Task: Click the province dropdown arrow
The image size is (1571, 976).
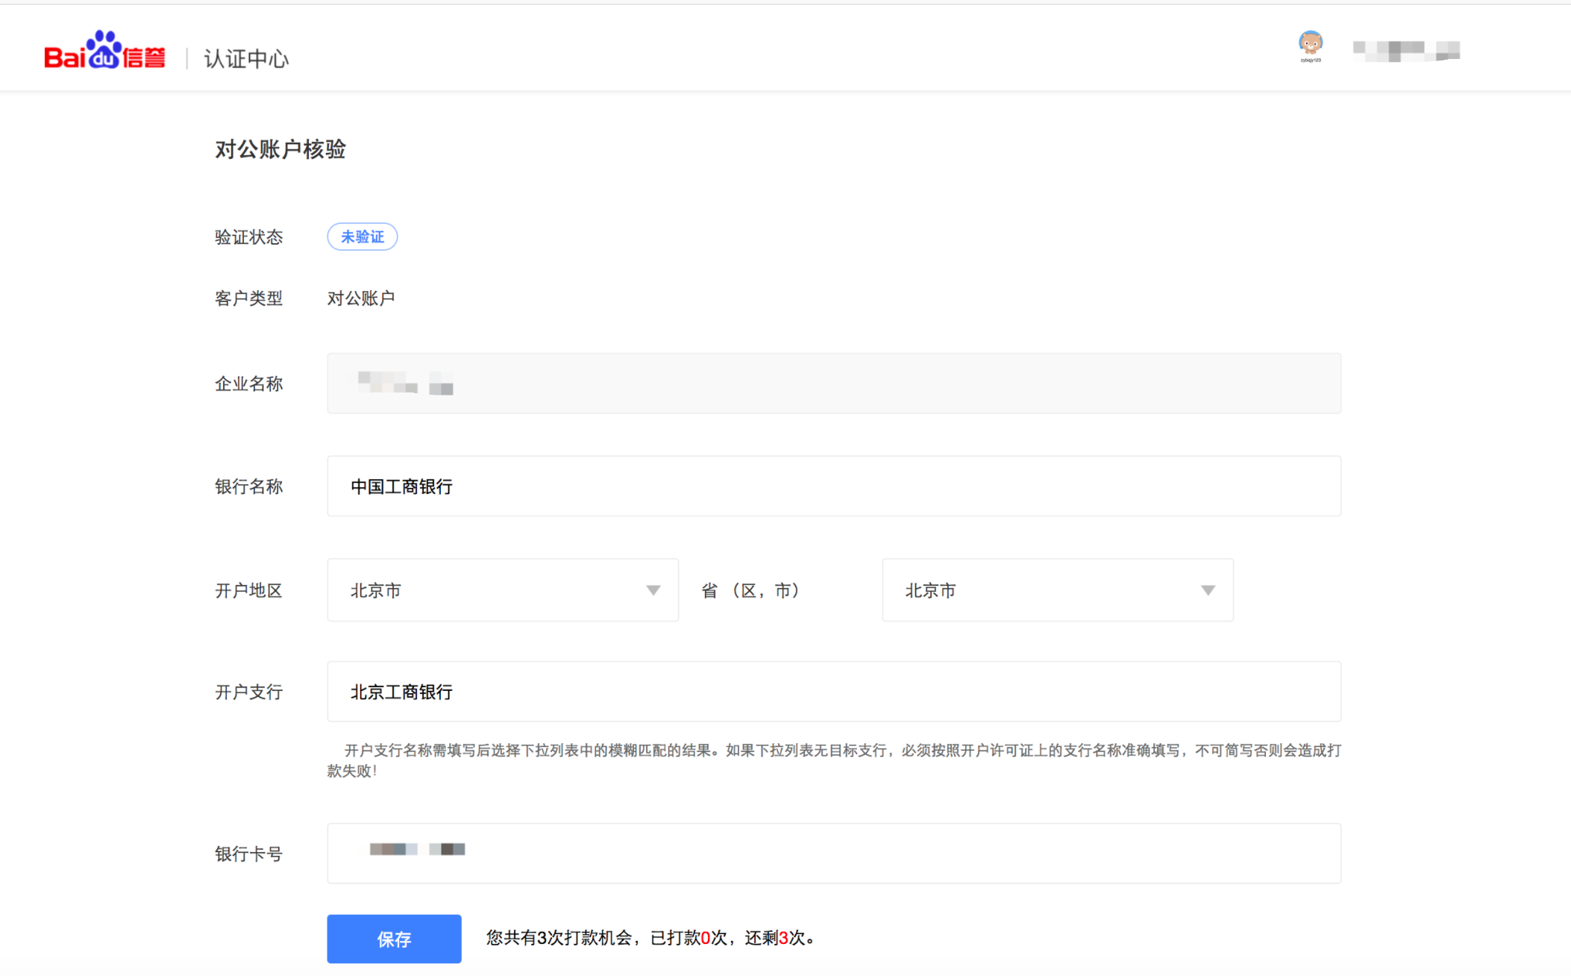Action: click(x=653, y=590)
